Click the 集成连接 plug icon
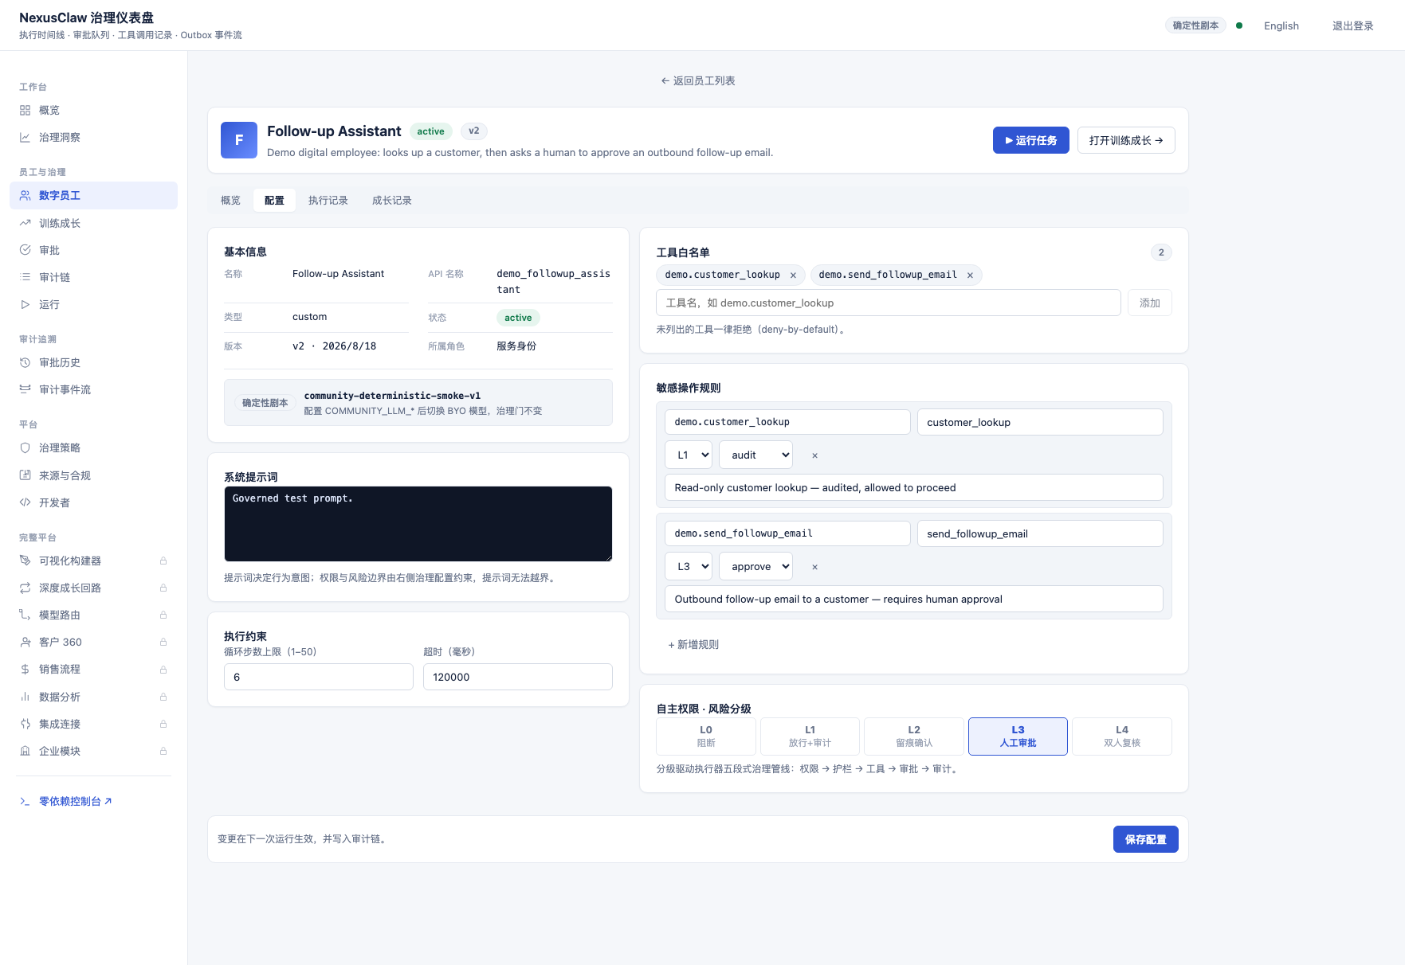1405x965 pixels. point(25,725)
